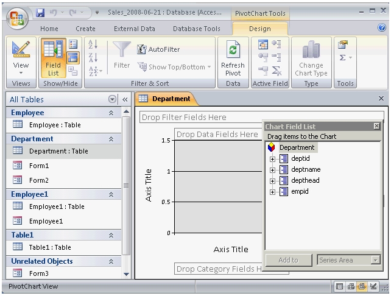Click the Change Chart Type button
Screen dimensions: 391x296
point(311,58)
